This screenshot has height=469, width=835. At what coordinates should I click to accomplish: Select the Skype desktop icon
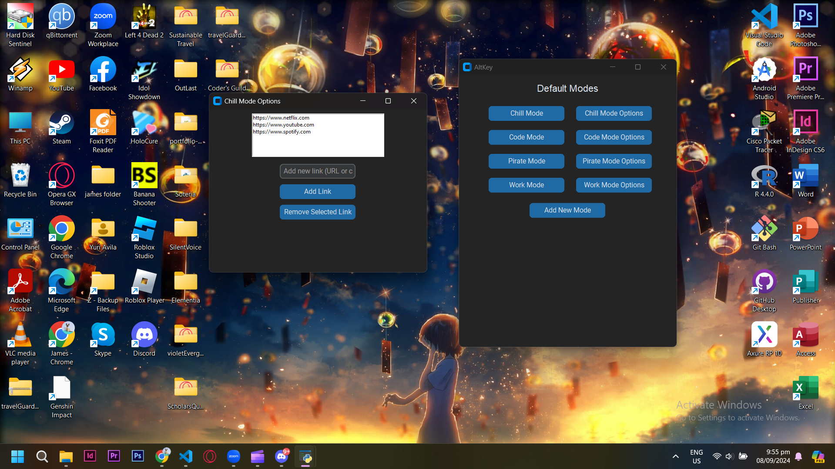(x=103, y=339)
